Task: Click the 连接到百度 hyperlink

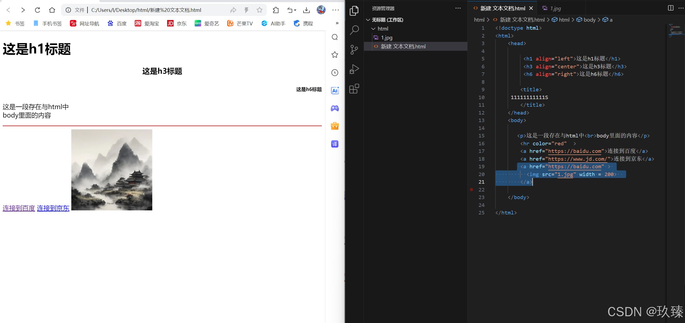Action: tap(19, 208)
